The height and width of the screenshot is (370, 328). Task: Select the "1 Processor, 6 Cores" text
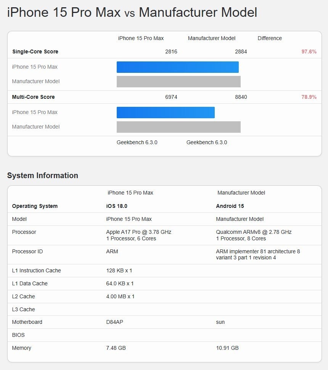coord(131,238)
